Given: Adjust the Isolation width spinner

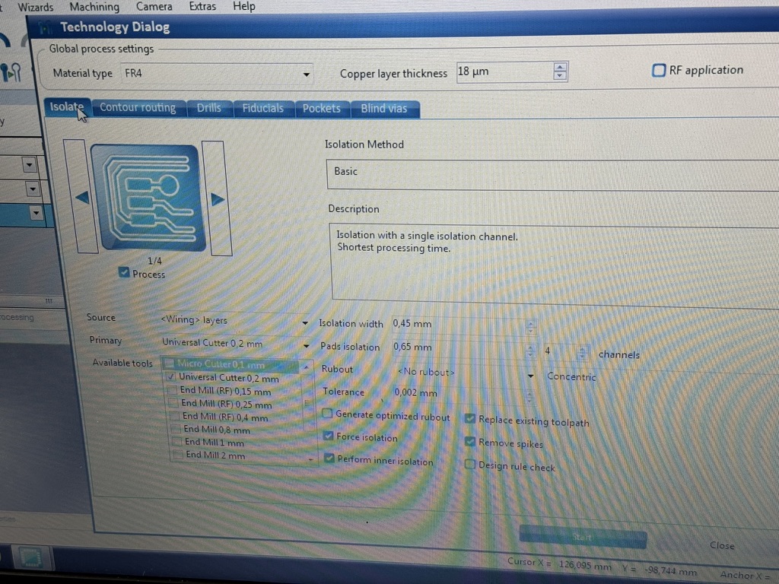Looking at the screenshot, I should coord(530,326).
